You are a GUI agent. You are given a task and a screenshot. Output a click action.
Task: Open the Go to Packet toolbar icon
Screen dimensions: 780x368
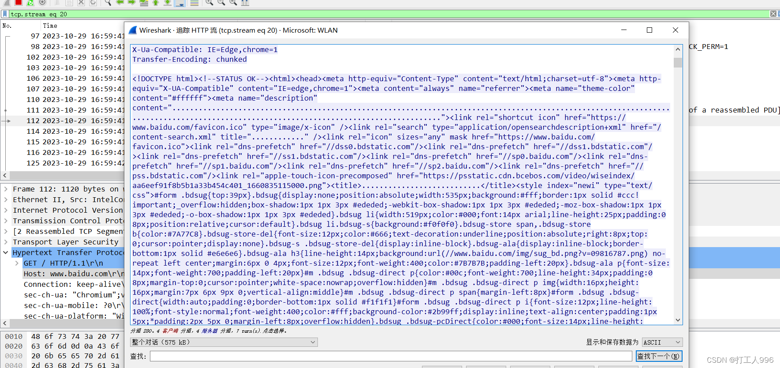click(144, 3)
